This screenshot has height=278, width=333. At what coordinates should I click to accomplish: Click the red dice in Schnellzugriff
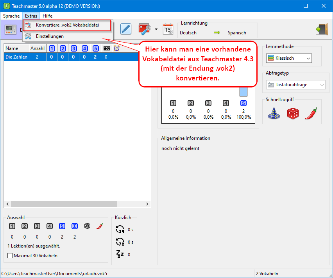click(x=292, y=113)
